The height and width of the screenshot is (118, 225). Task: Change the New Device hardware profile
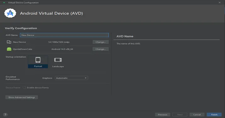(101, 42)
